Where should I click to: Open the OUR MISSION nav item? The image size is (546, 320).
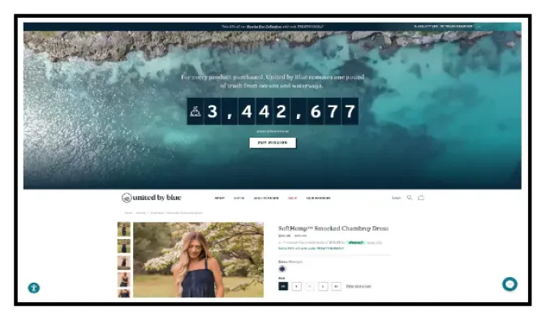[x=318, y=198]
